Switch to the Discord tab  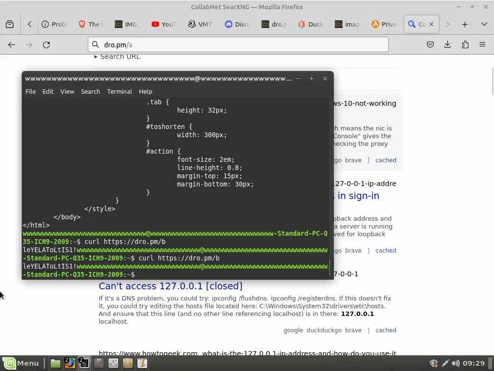[238, 24]
